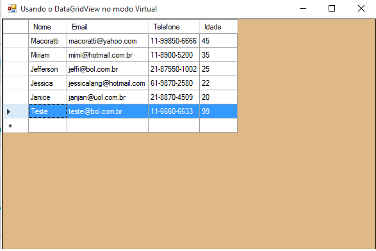Viewport: 376px width, 251px height.
Task: Sort by the Idade column header
Action: [x=218, y=27]
